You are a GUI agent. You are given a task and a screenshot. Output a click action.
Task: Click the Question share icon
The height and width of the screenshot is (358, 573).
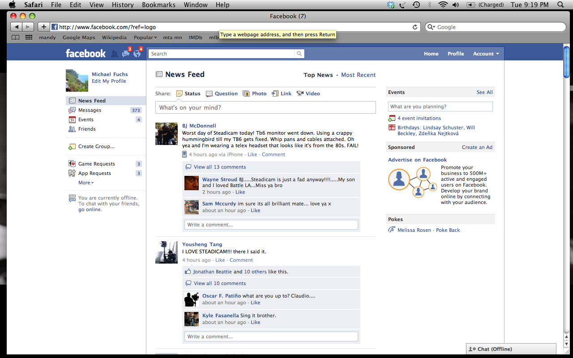pyautogui.click(x=209, y=94)
